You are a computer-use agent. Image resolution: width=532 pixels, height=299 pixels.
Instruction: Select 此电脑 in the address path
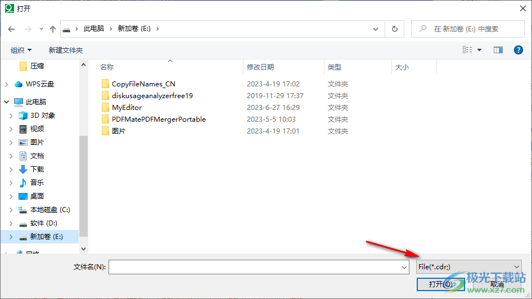(x=94, y=29)
